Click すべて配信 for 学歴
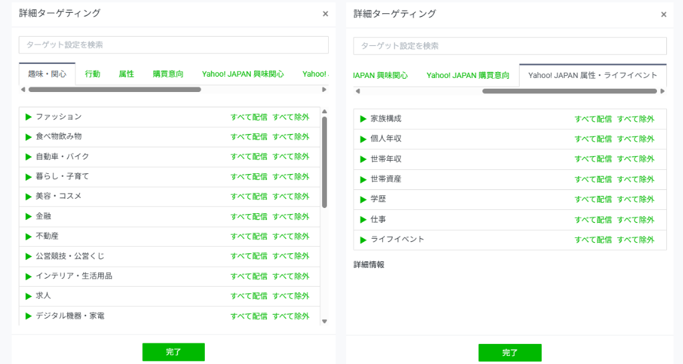 pos(593,199)
